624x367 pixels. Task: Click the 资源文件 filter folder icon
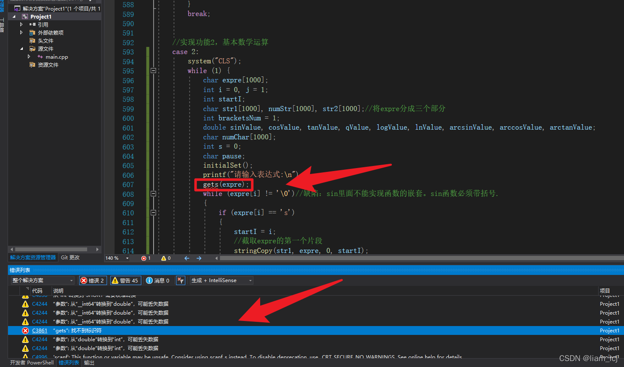[33, 65]
